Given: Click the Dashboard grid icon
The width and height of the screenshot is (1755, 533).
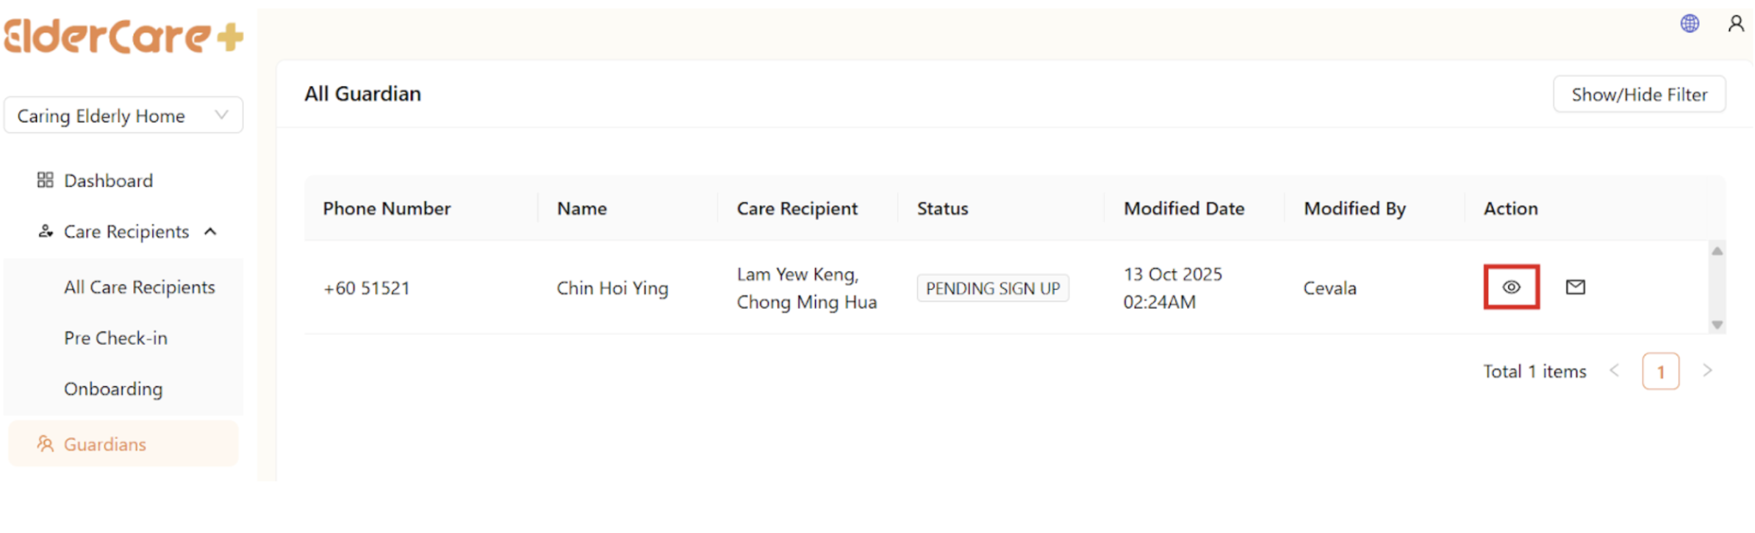Looking at the screenshot, I should click(x=46, y=180).
